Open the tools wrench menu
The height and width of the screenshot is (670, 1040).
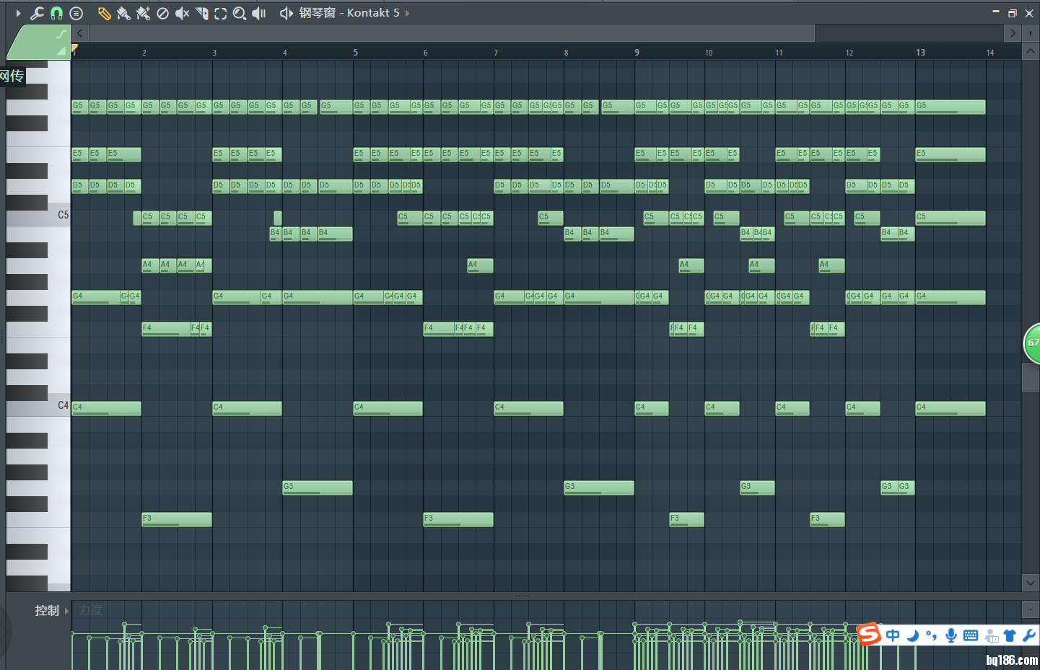(x=37, y=13)
